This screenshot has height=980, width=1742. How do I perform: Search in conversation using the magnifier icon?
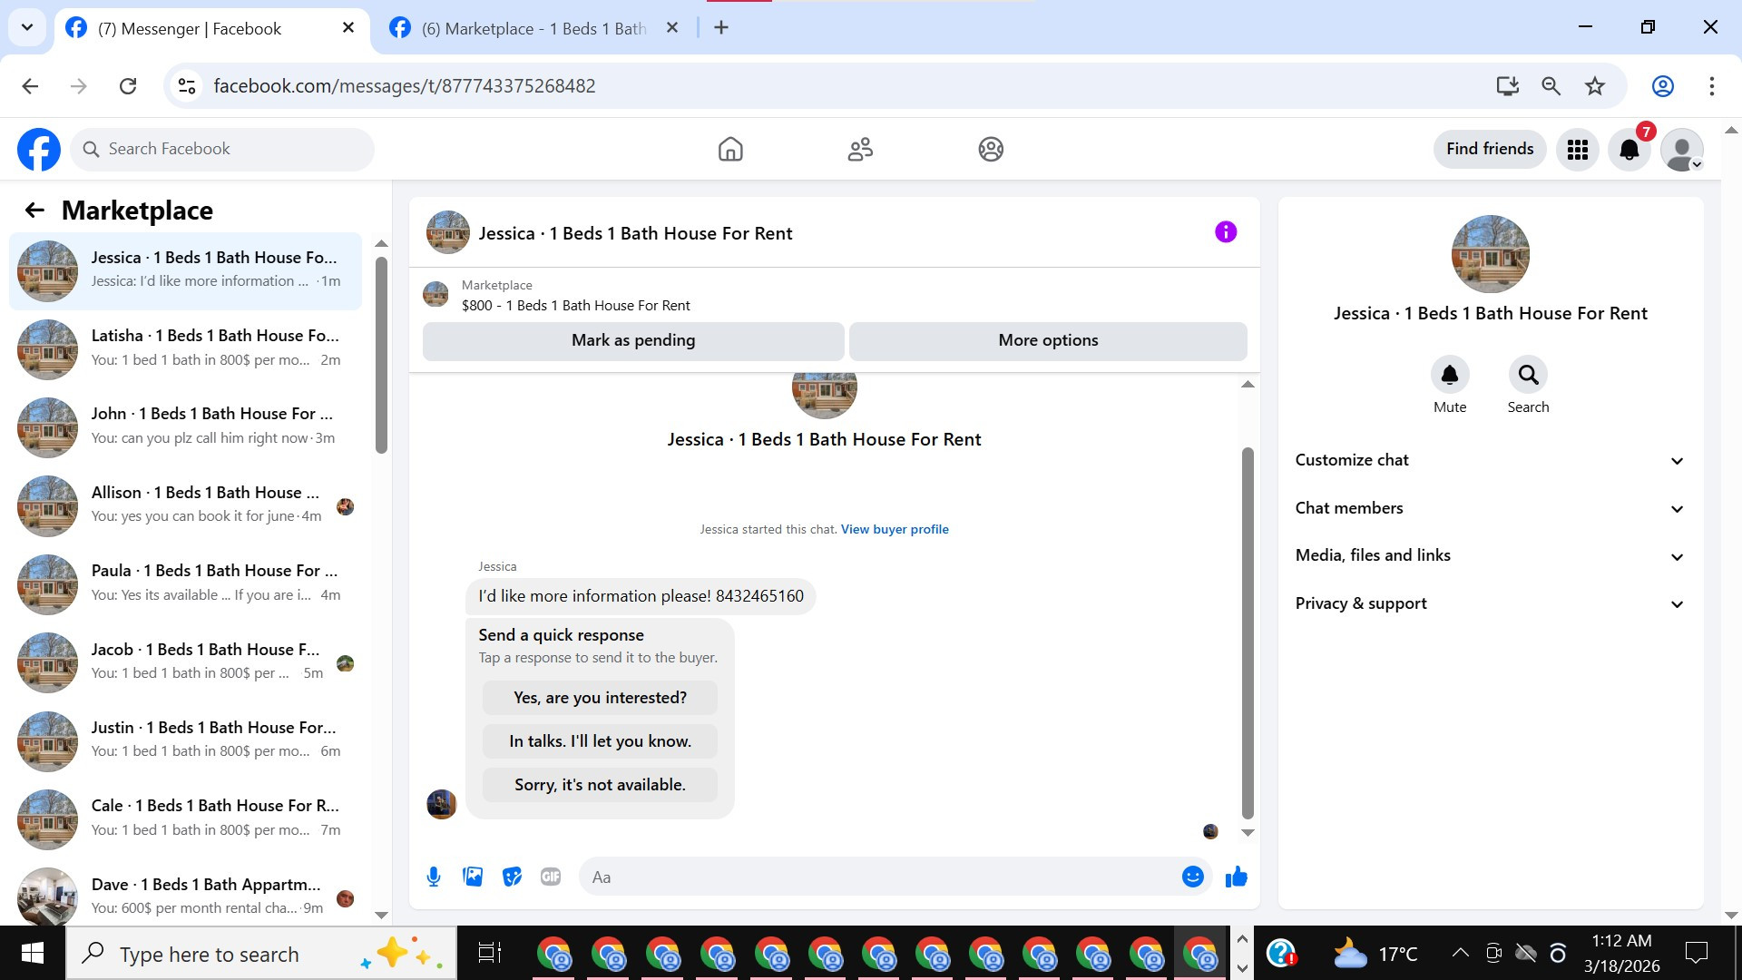coord(1528,375)
